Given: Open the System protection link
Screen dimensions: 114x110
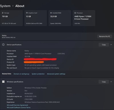Looking at the screenshot, I should coord(38,74).
